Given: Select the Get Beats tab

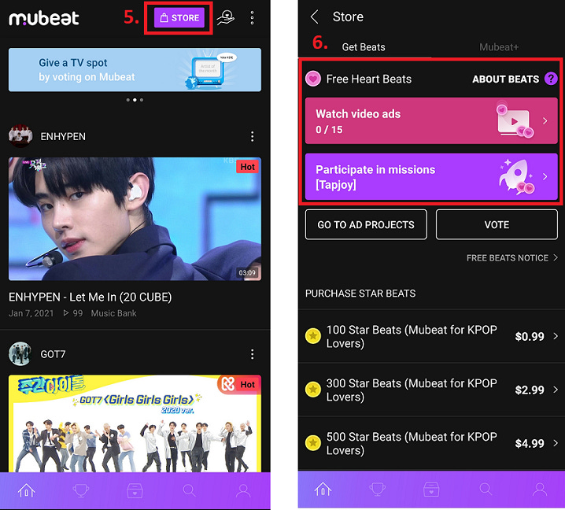Looking at the screenshot, I should coord(364,47).
